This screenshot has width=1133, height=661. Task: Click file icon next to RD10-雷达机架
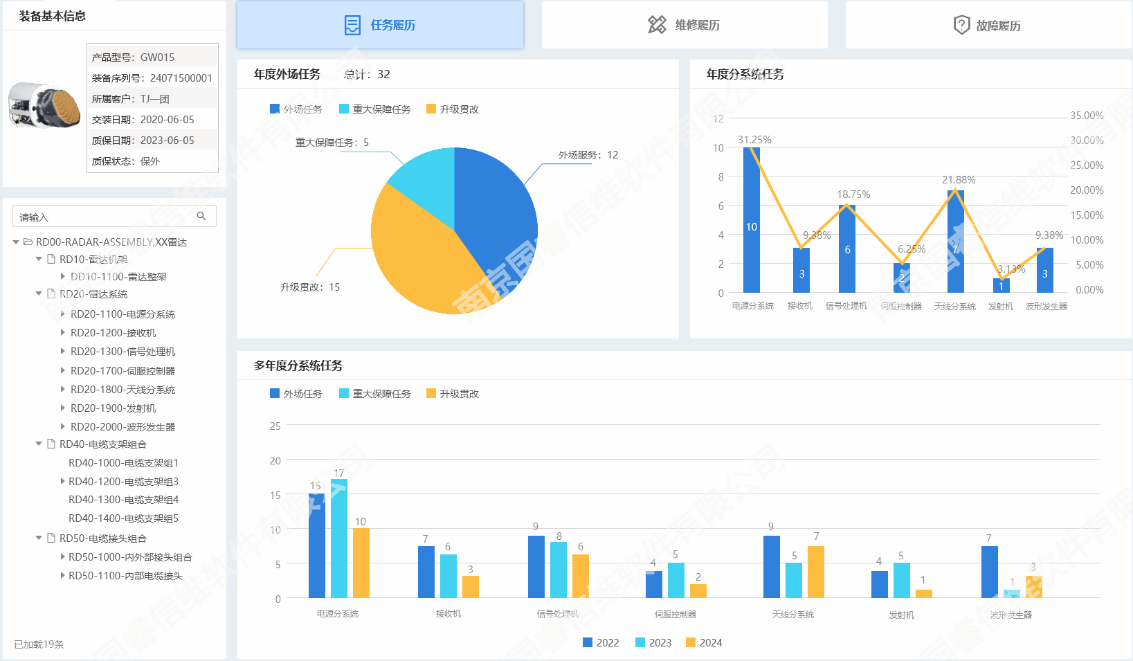(51, 260)
